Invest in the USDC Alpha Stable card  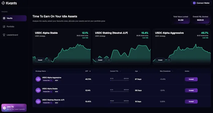pyautogui.click(x=40, y=60)
